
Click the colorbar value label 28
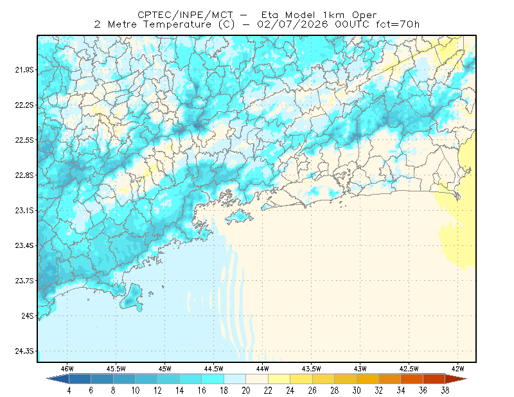click(x=335, y=391)
